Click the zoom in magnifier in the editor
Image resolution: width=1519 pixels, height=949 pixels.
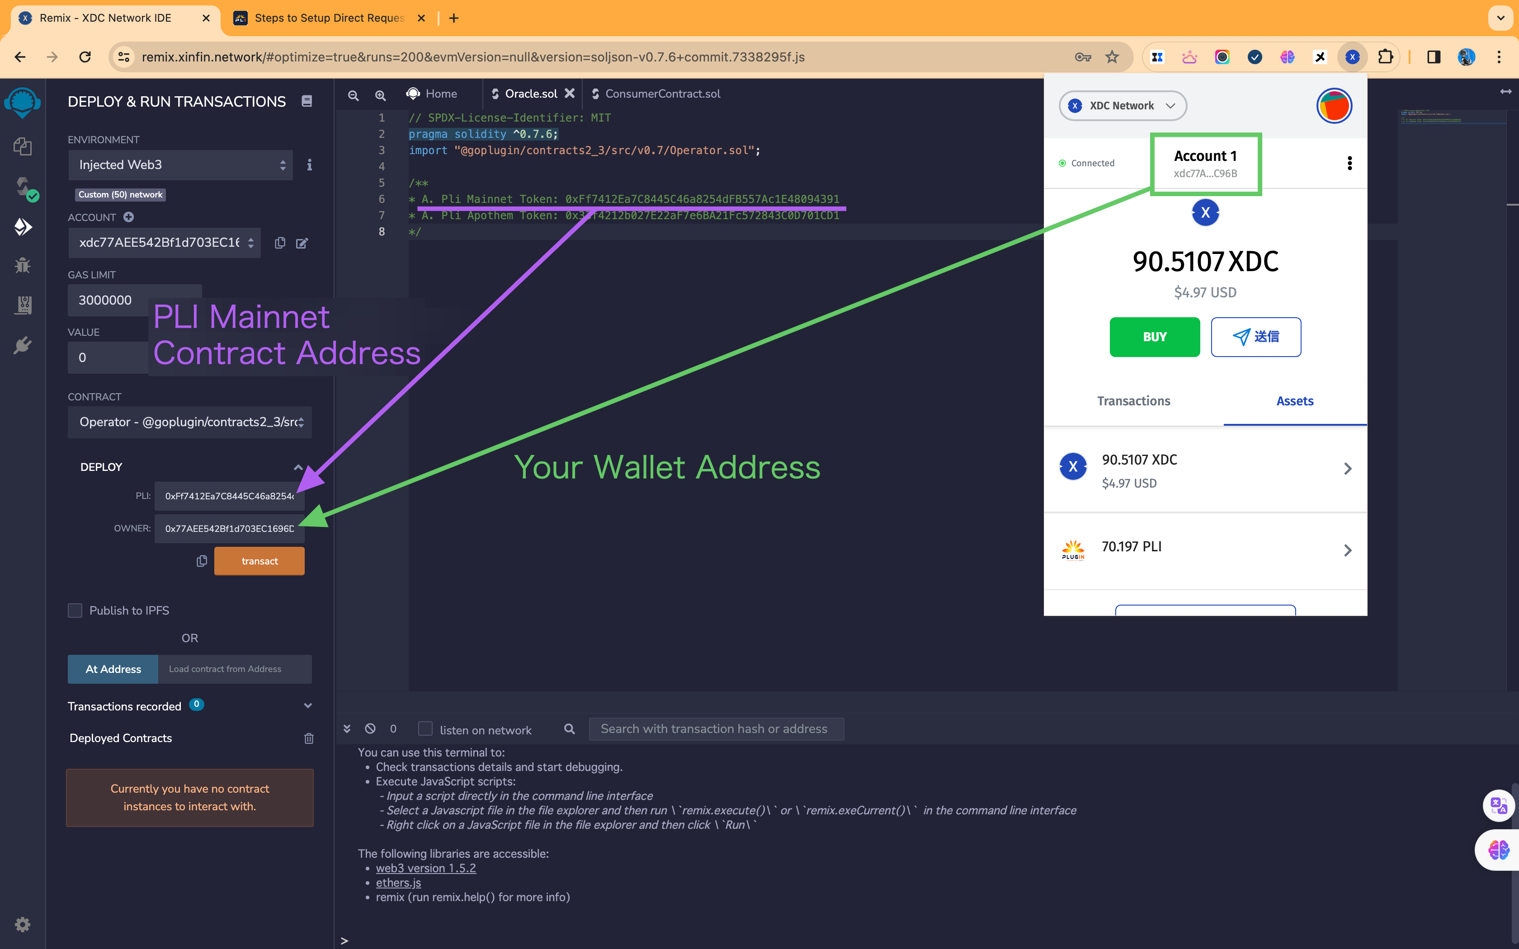(x=380, y=95)
